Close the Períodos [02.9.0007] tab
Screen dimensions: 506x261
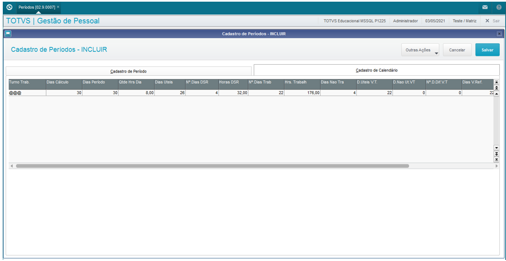58,7
